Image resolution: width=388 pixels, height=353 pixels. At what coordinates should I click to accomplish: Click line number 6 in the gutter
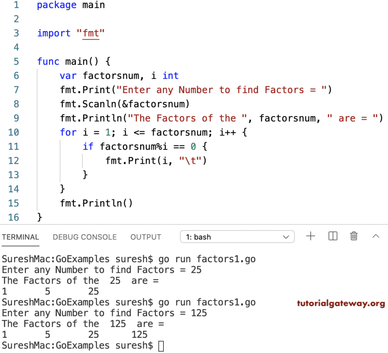16,76
